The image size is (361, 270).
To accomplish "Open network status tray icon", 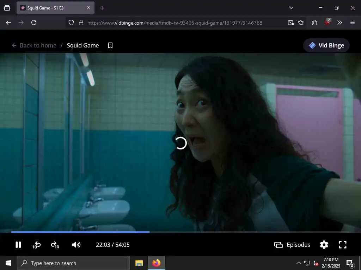I will pyautogui.click(x=307, y=263).
